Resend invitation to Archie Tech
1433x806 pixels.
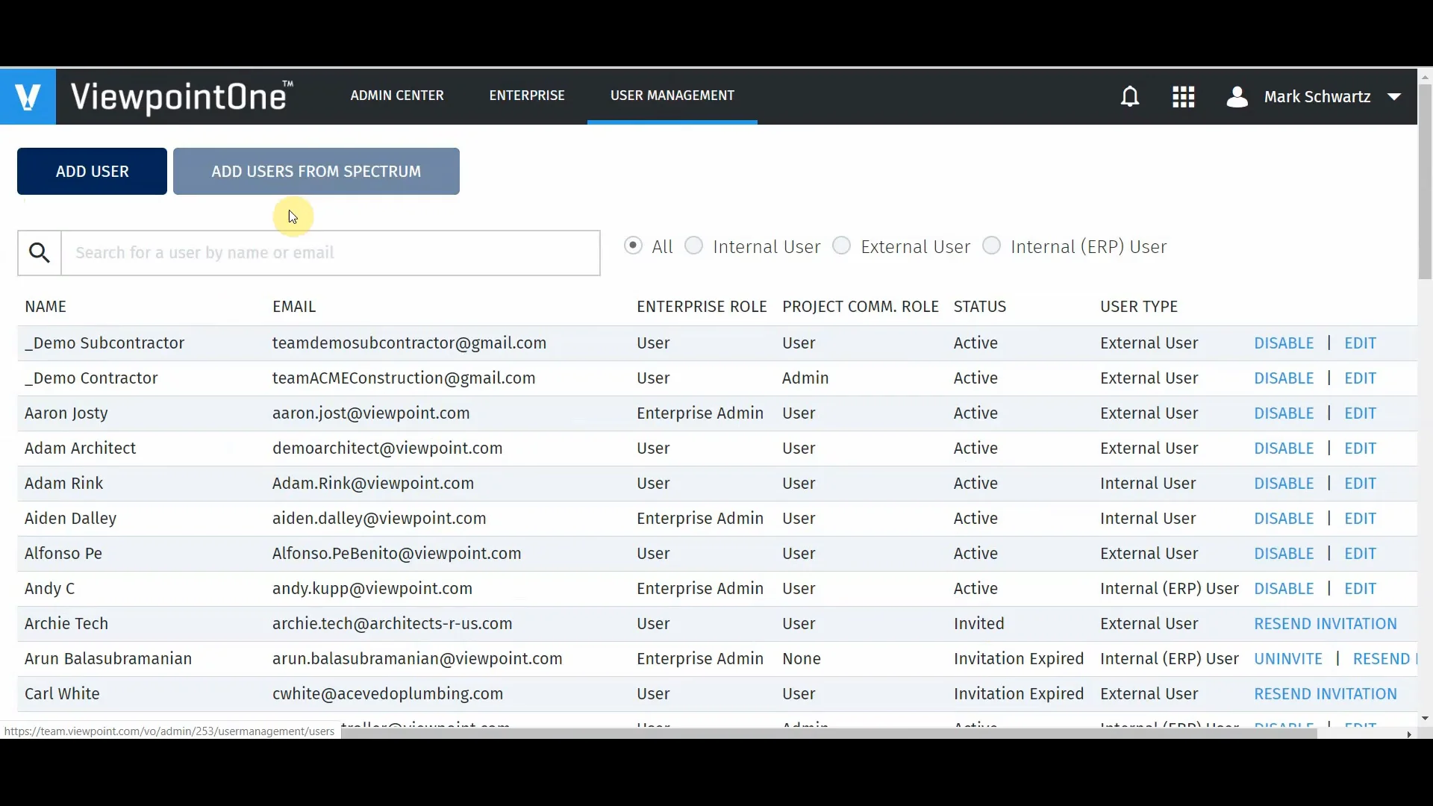pos(1325,624)
